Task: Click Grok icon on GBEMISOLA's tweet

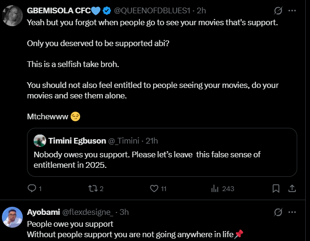Action: click(x=279, y=10)
